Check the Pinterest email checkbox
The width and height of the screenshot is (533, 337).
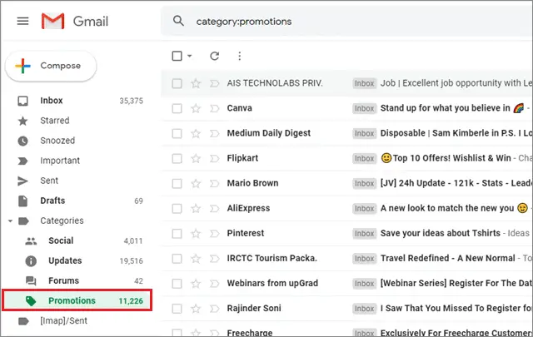177,233
